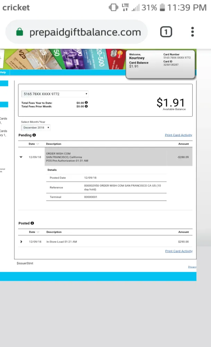Expand the In-Store Load posted transaction
The height and width of the screenshot is (347, 211).
click(x=21, y=242)
